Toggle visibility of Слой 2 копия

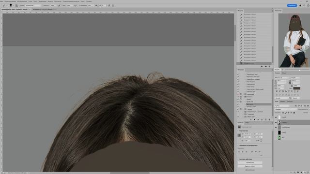point(276,128)
